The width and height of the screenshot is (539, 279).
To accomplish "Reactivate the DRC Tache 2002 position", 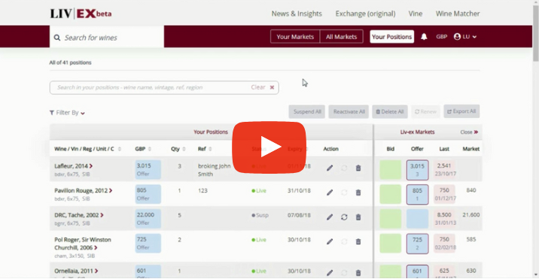I will tap(344, 217).
